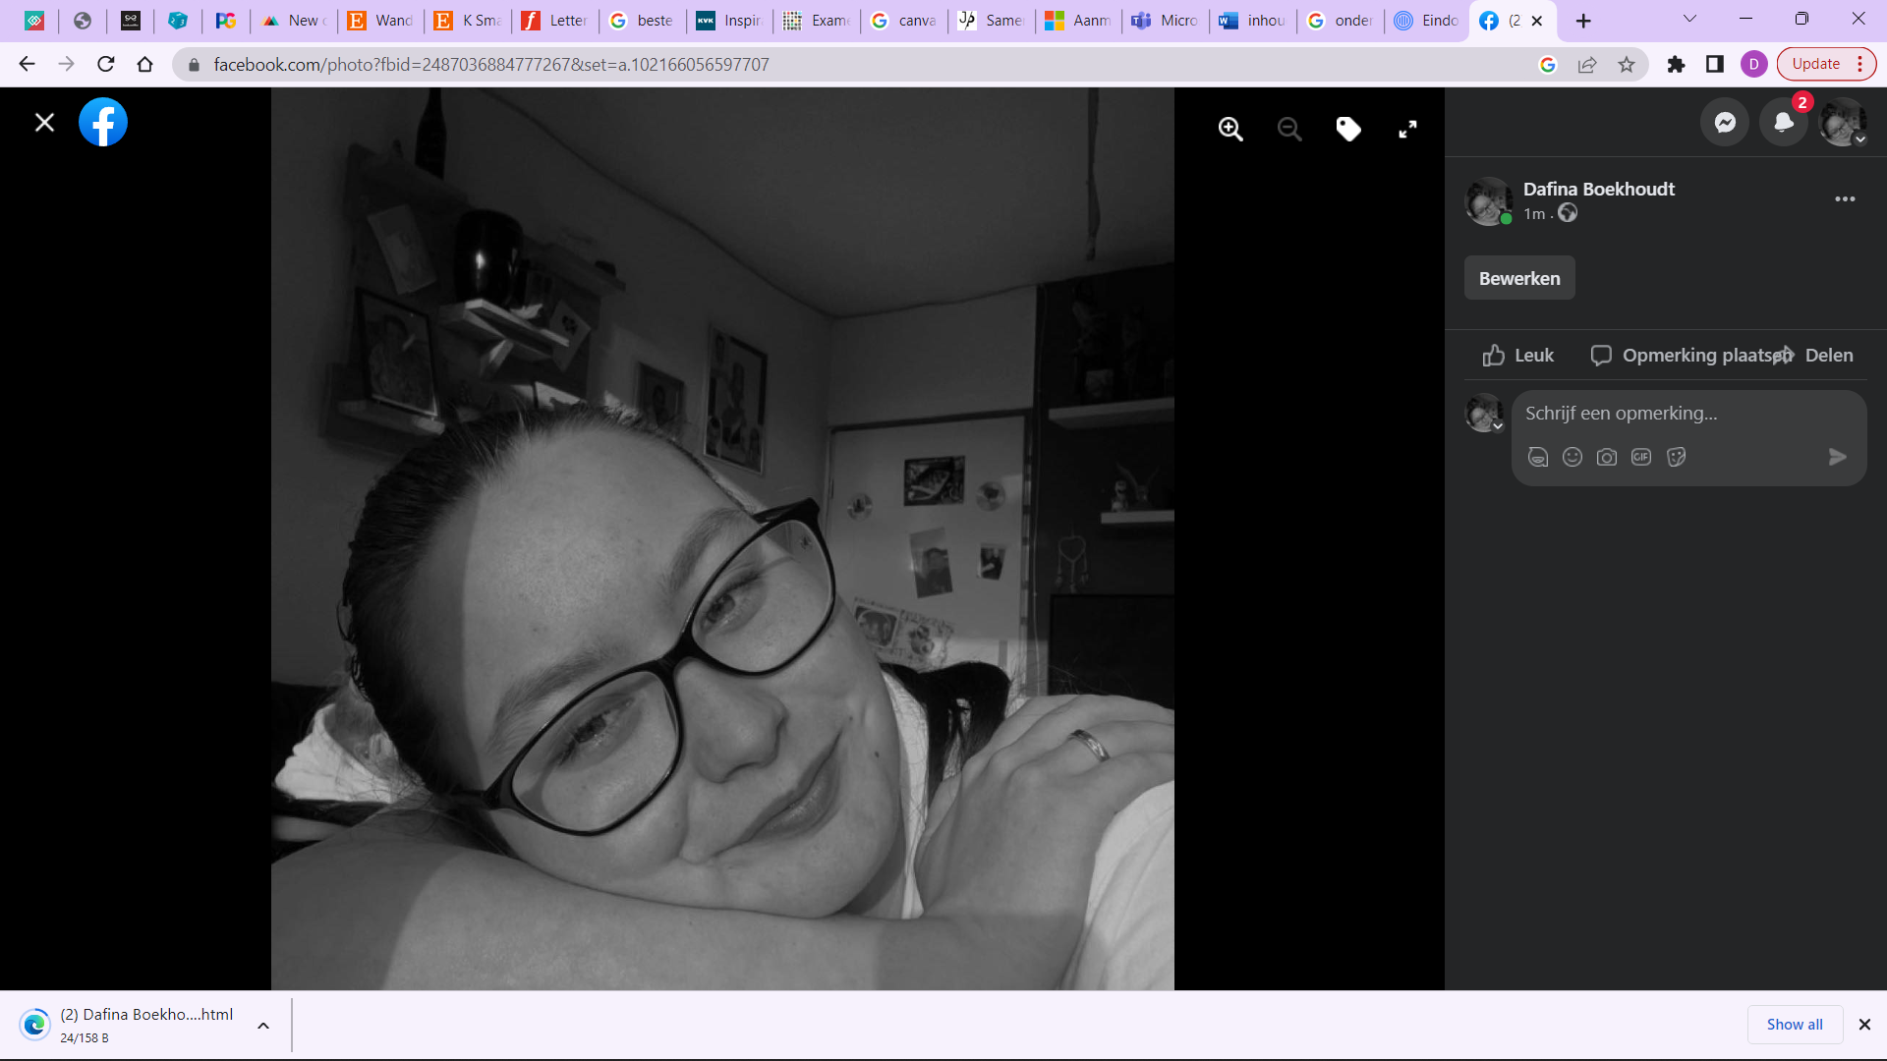The image size is (1887, 1061).
Task: Open Messenger chats
Action: coord(1725,123)
